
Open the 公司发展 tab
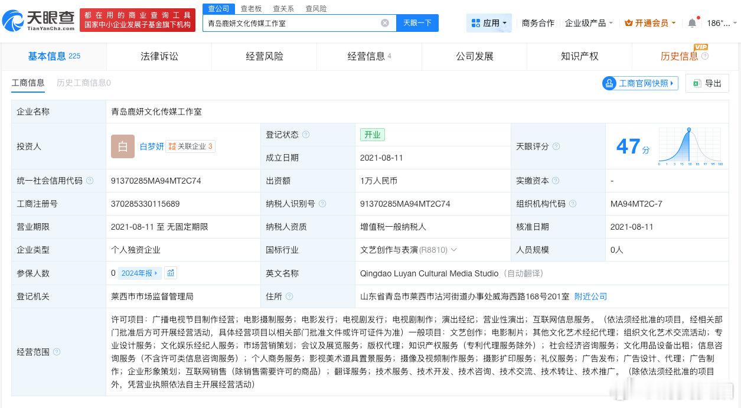click(475, 56)
